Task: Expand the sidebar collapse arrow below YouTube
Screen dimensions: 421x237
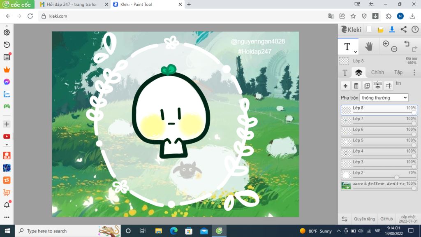Action: (x=7, y=145)
